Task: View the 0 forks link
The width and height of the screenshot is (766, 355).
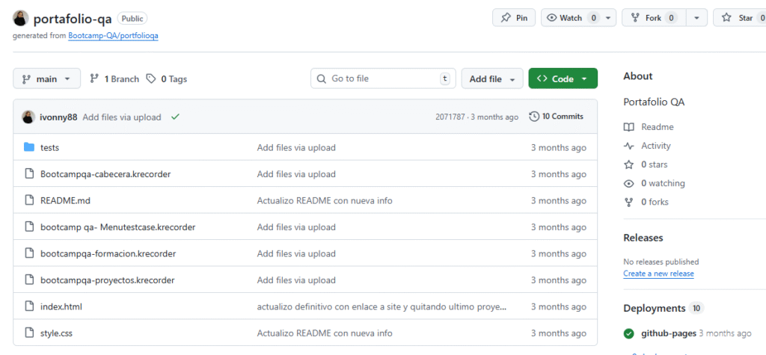Action: pos(655,202)
